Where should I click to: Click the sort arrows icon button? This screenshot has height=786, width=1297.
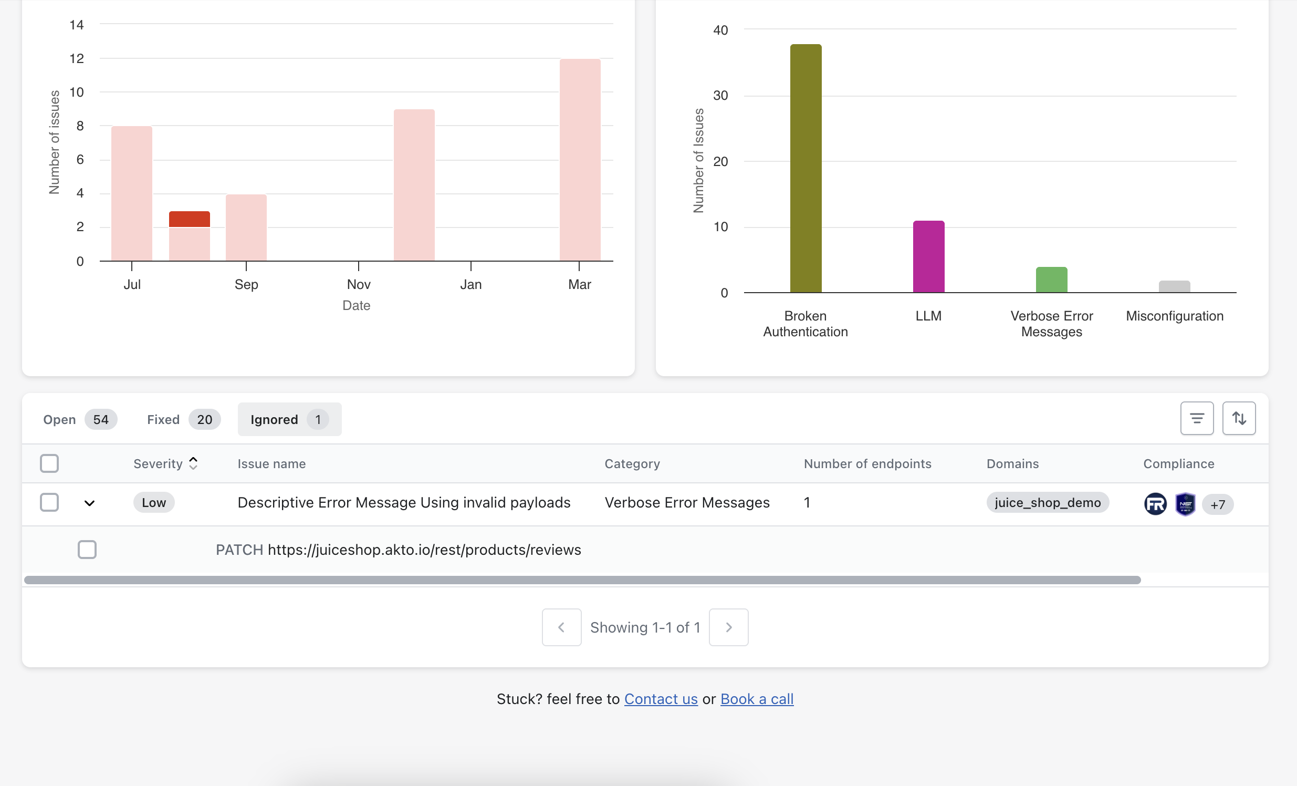coord(1239,419)
